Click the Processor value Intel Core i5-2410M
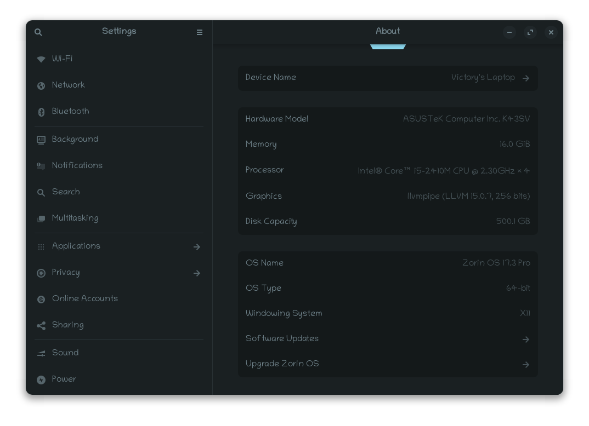 point(444,171)
